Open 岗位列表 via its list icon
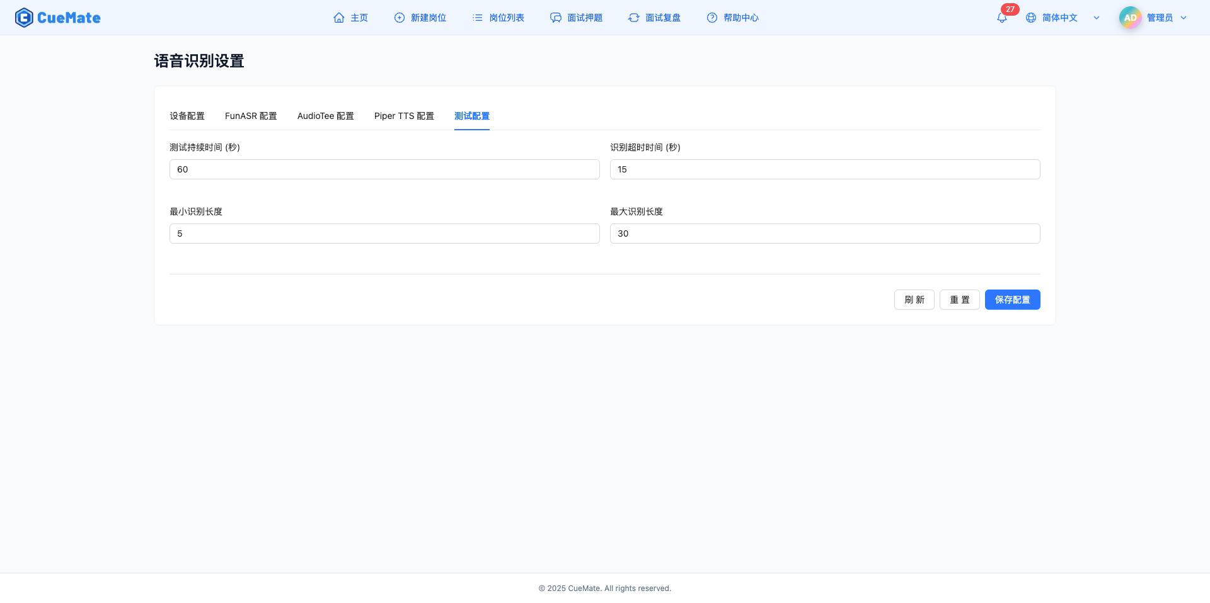This screenshot has height=603, width=1210. (477, 18)
